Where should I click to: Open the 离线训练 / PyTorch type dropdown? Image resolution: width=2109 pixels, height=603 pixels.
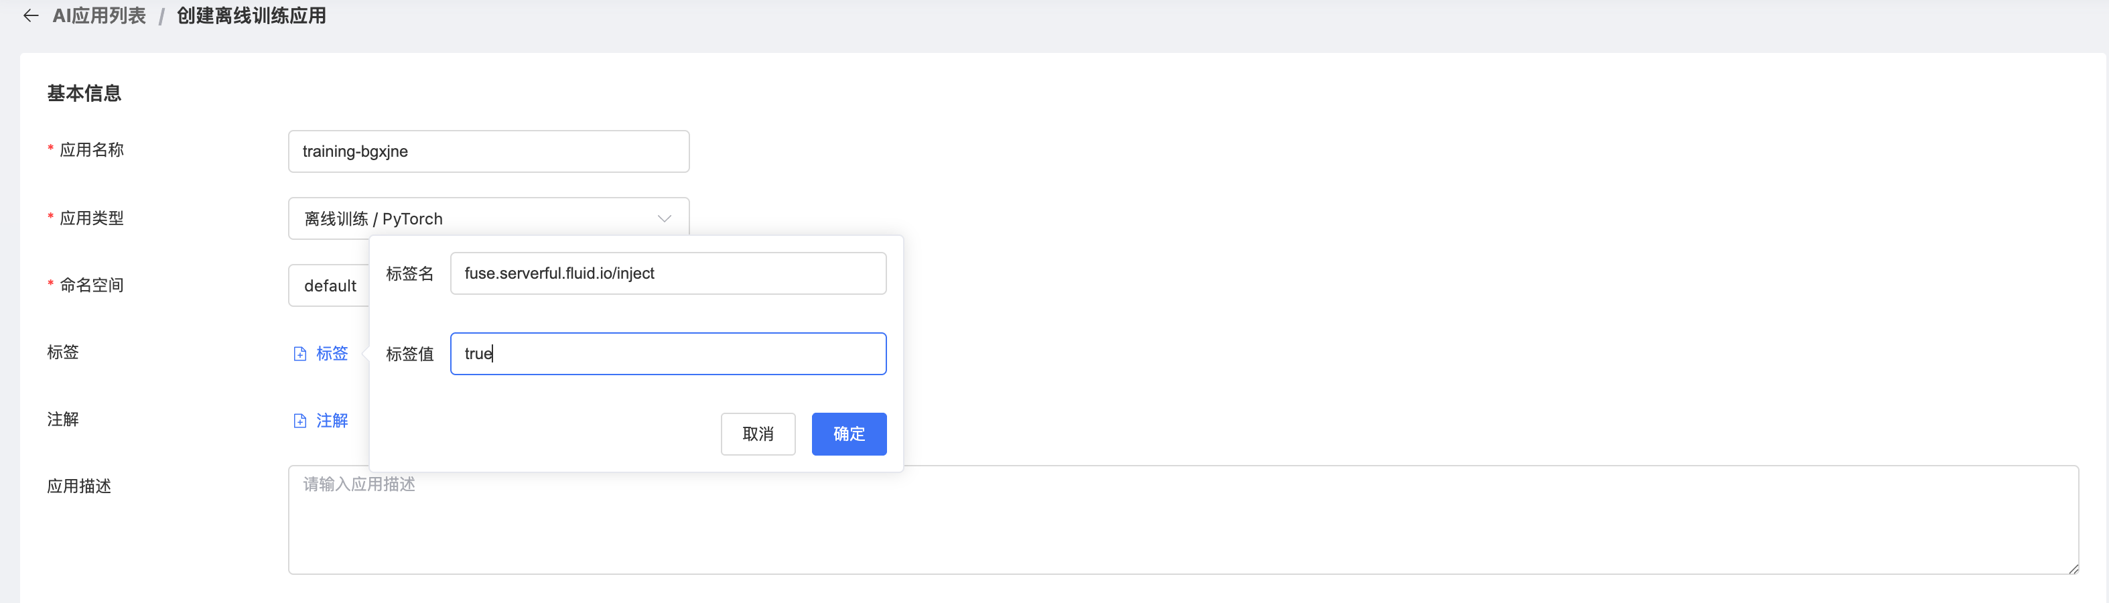click(x=475, y=218)
